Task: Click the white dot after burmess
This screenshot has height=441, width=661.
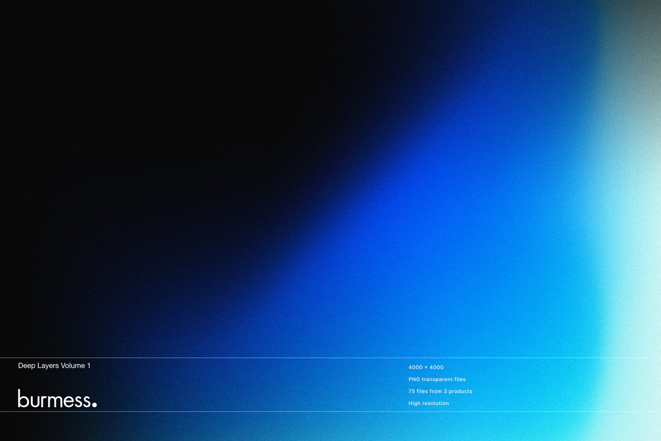Action: [94, 405]
